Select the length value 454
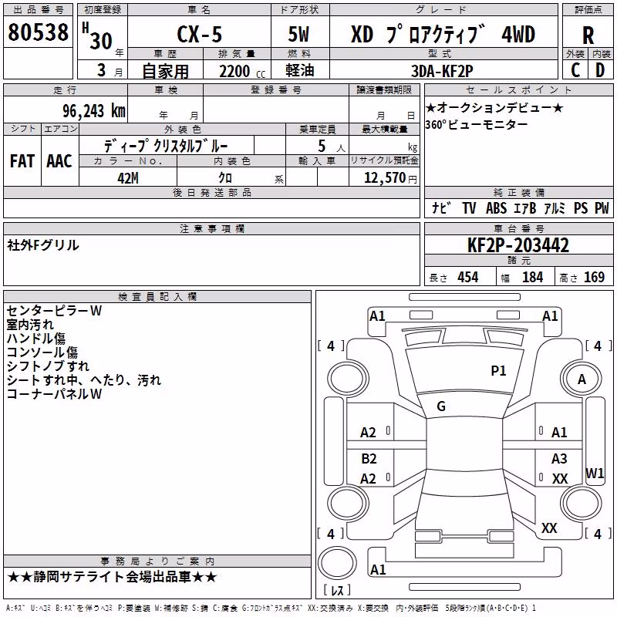This screenshot has width=617, height=617. 468,277
